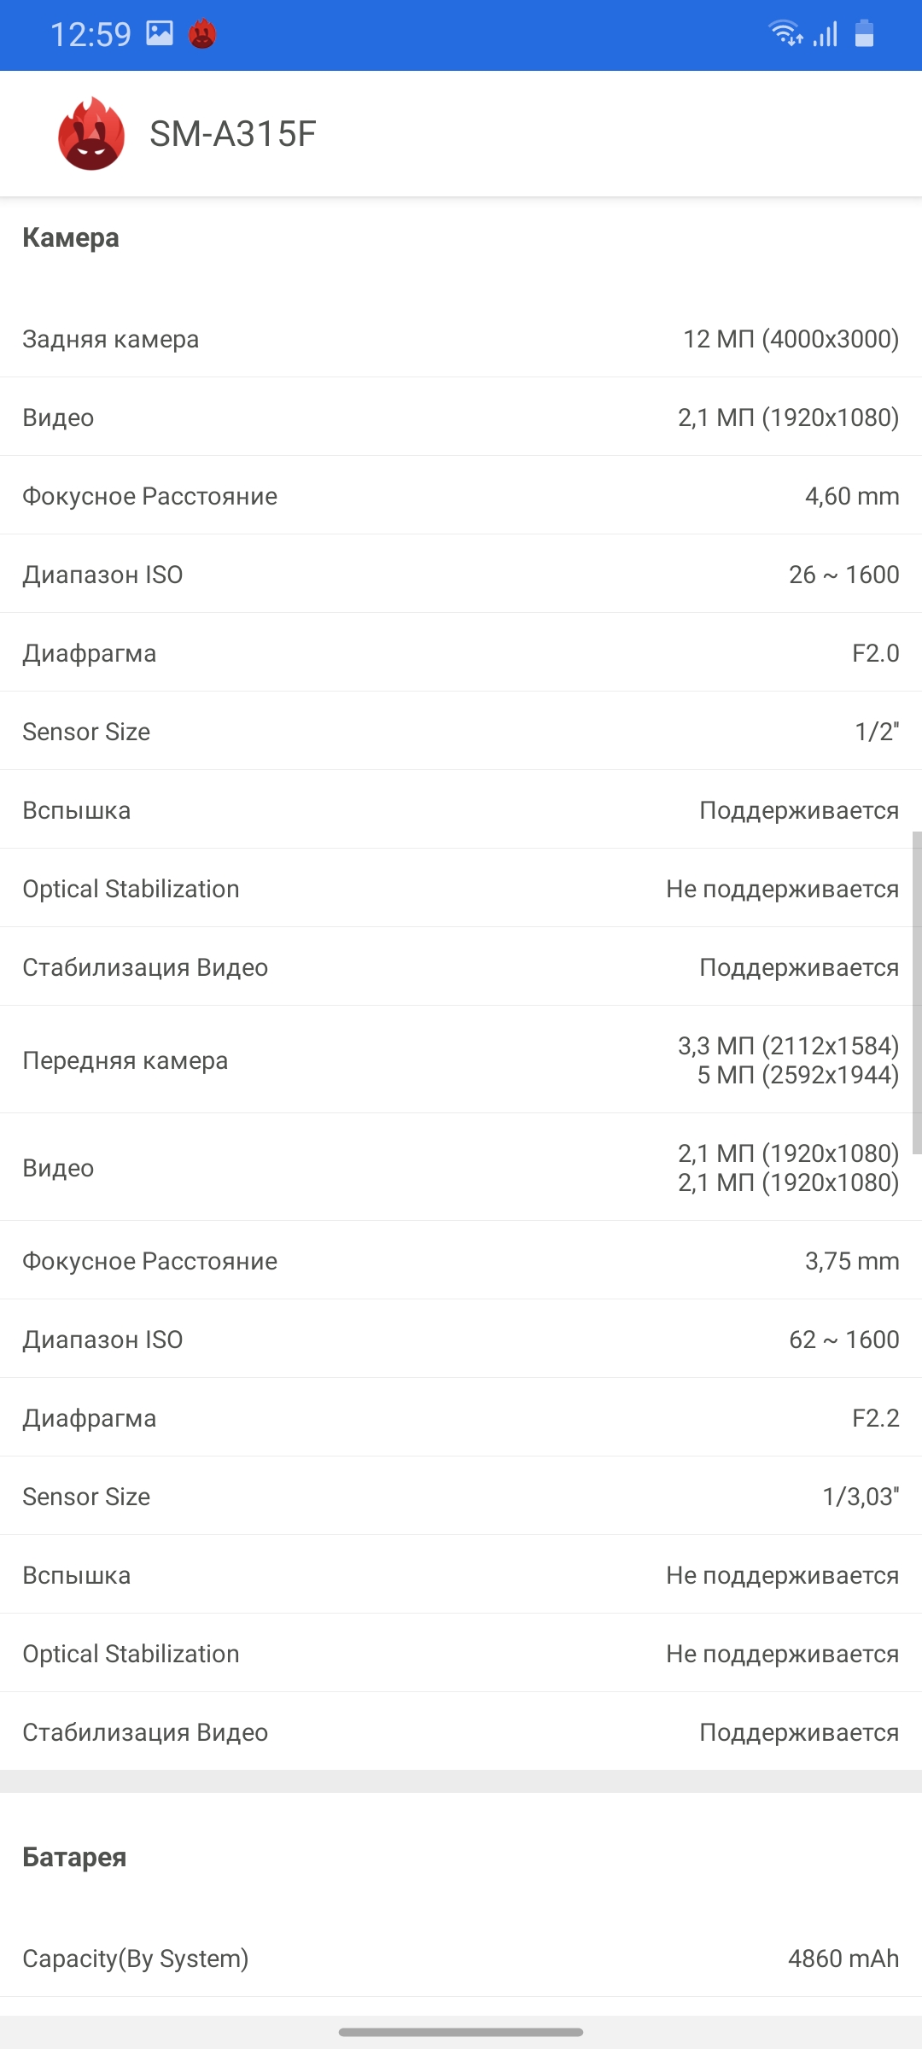Tap the 4,60 mm focal length value
This screenshot has width=922, height=2049.
851,496
